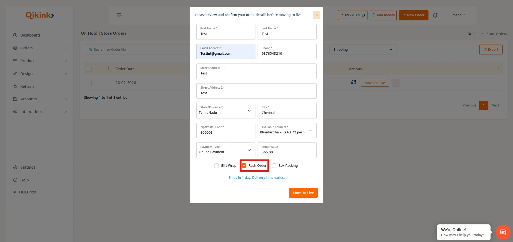513x242 pixels.
Task: Click the Dashboard gauge icon
Action: [x=15, y=35]
